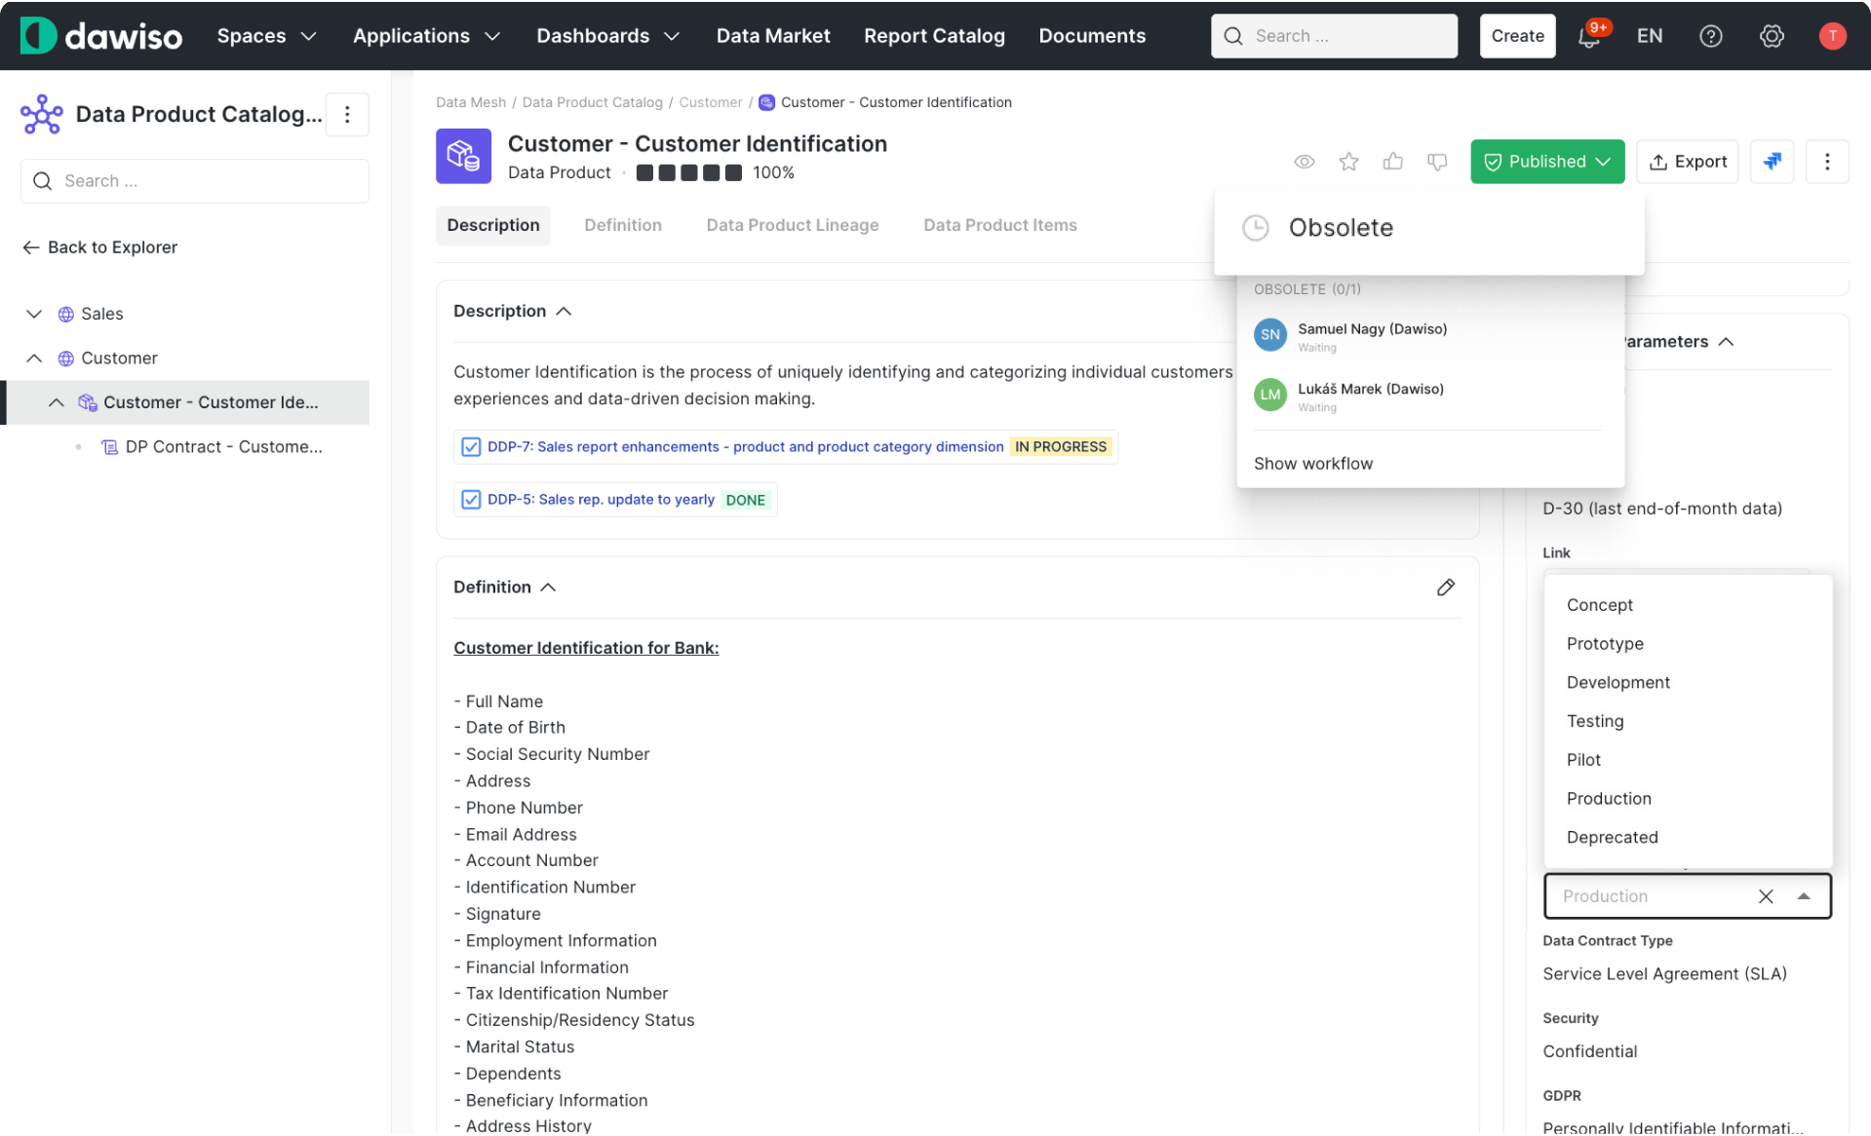Open settings gear icon in top bar

1772,36
